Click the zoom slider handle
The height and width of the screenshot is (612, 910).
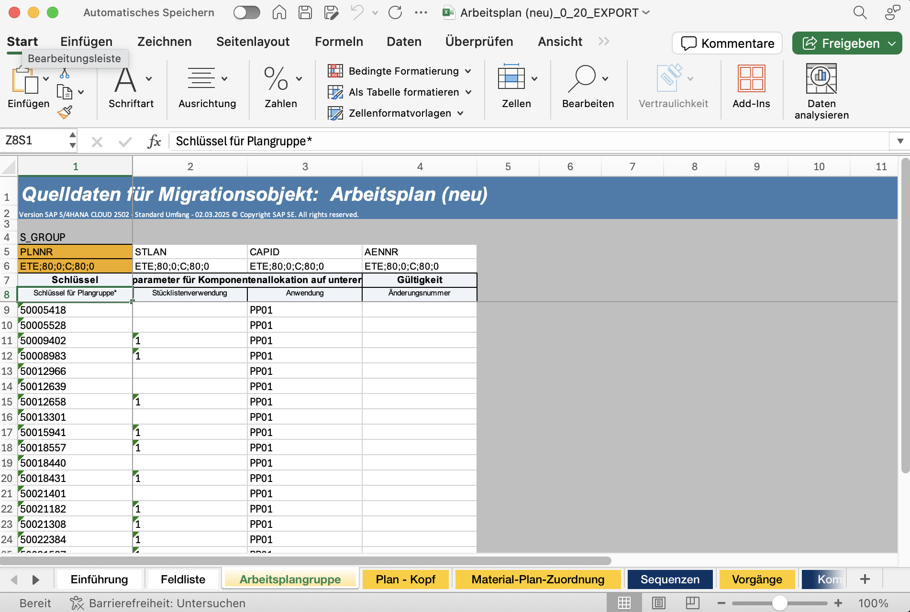779,603
